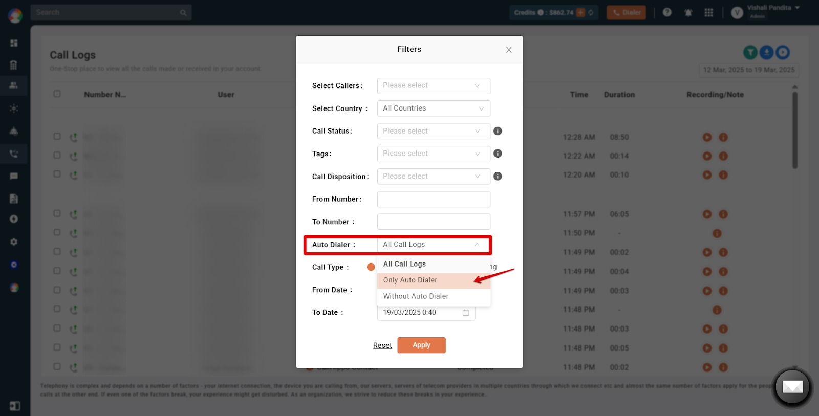Tick the checkbox for the 11:50 PM call
This screenshot has height=416, width=819.
tap(57, 233)
